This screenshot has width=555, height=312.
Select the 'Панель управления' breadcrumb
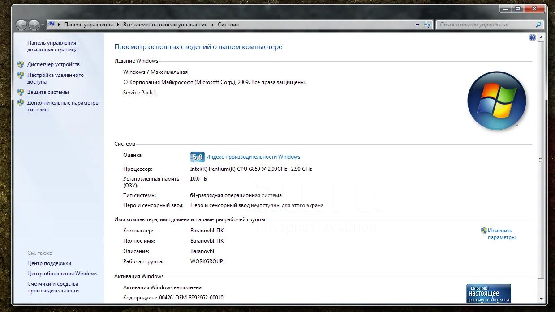[x=88, y=25]
